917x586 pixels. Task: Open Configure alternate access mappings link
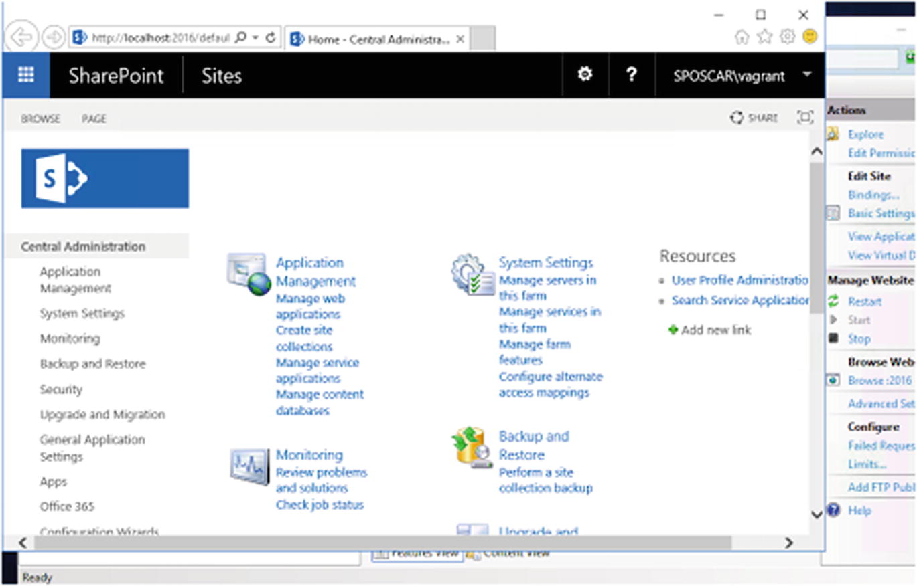click(551, 385)
